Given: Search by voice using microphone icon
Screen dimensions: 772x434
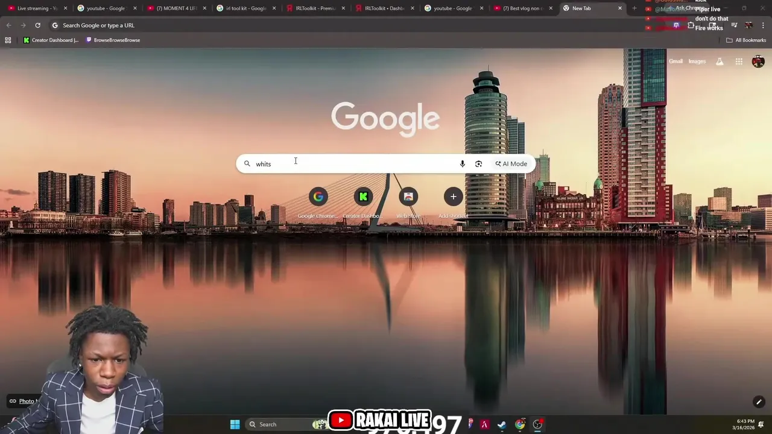Looking at the screenshot, I should point(462,164).
